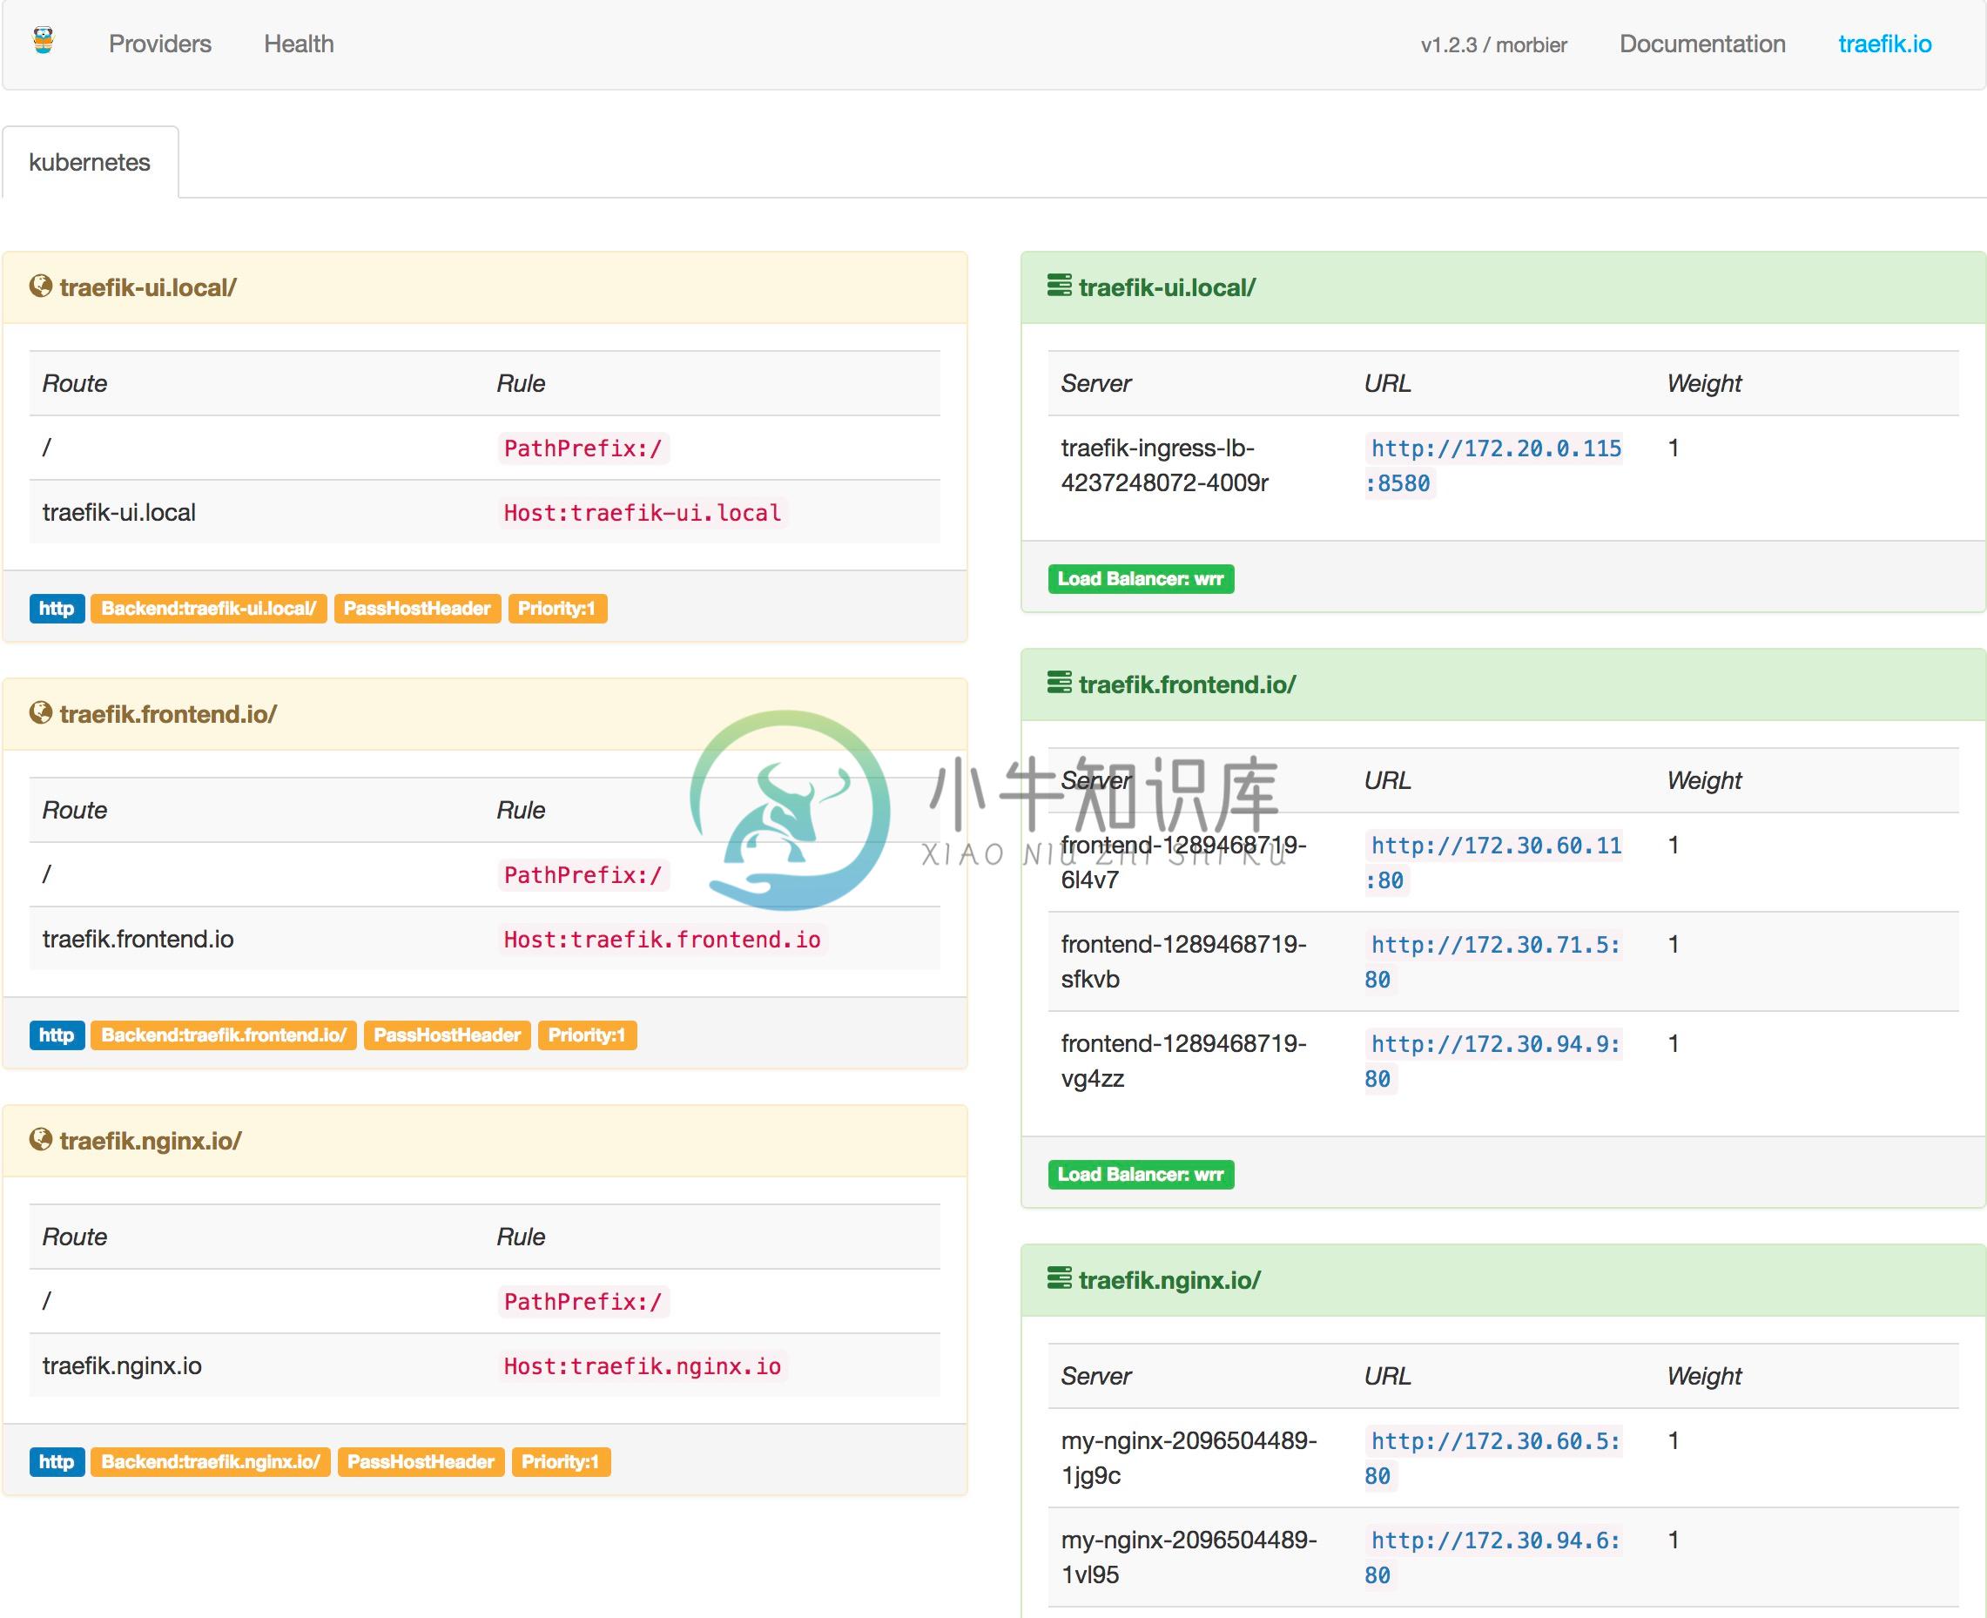Image resolution: width=1987 pixels, height=1618 pixels.
Task: Click PassHostHeader badge in traefik.frontend.io frontend
Action: coord(448,1035)
